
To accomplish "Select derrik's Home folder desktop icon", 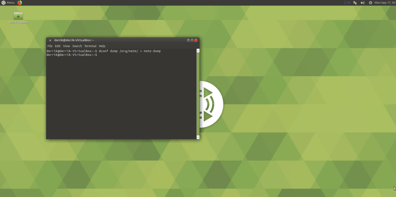I will (18, 18).
